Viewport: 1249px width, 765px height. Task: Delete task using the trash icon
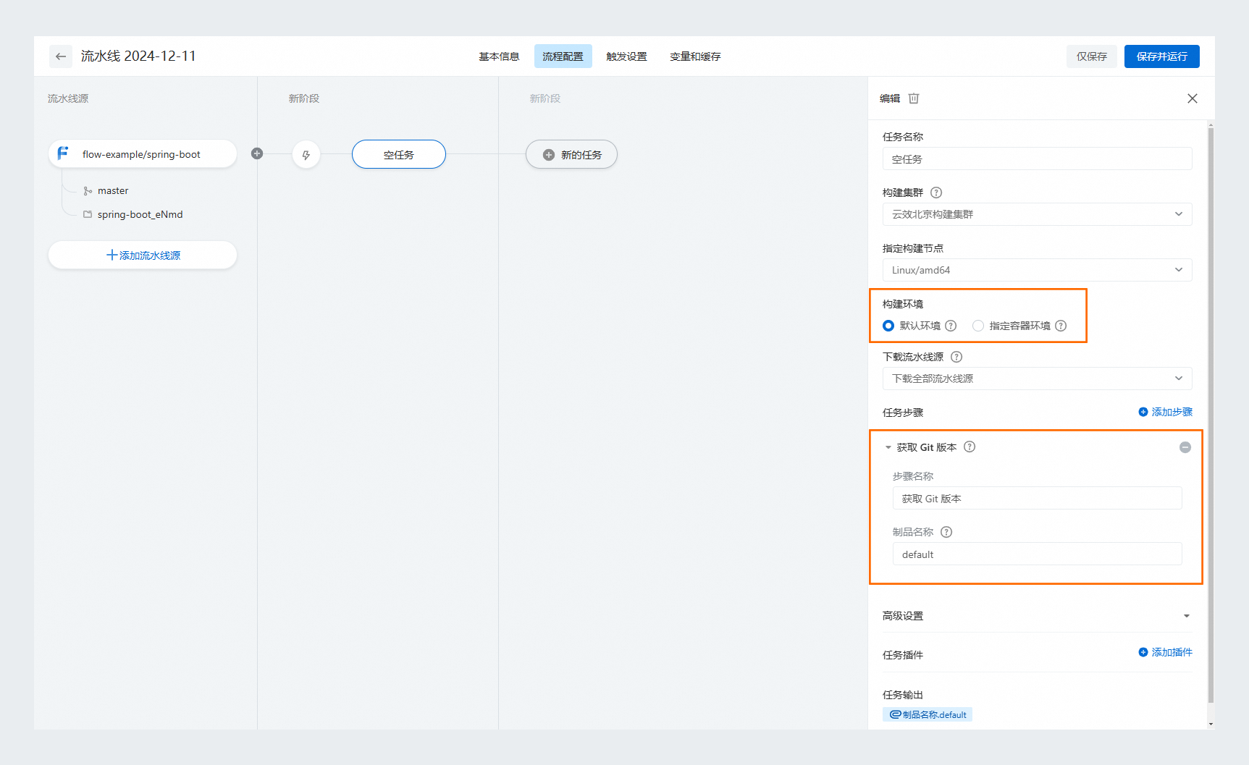[x=914, y=98]
